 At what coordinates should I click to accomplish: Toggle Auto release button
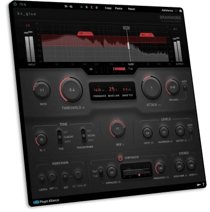click(x=184, y=87)
